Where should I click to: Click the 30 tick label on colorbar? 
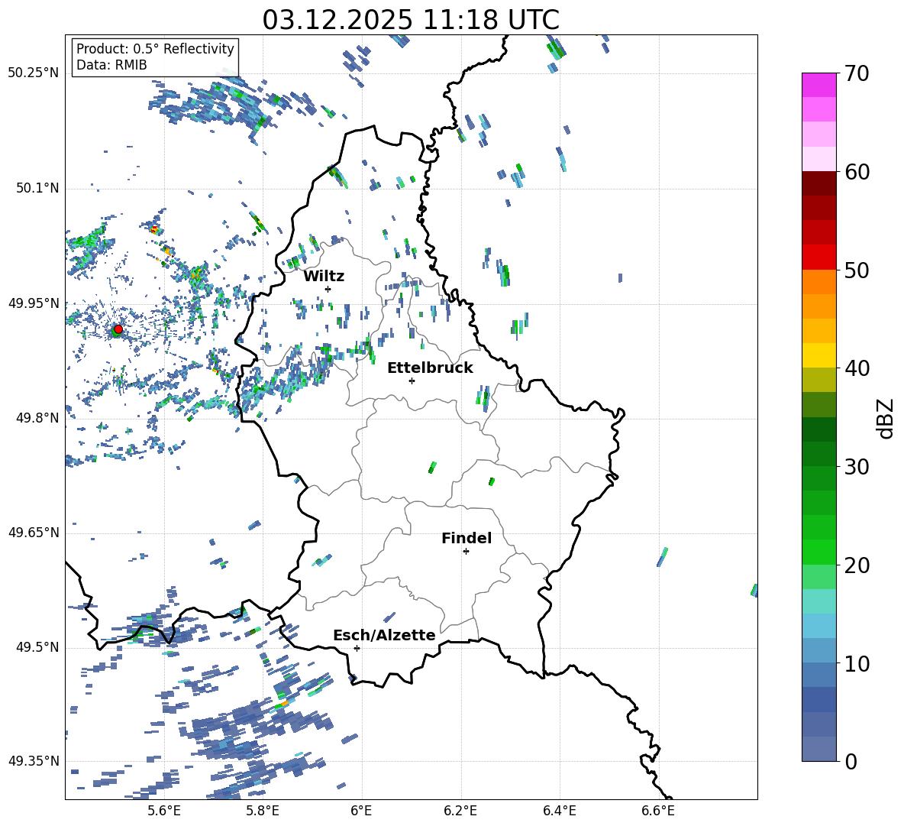click(x=857, y=467)
